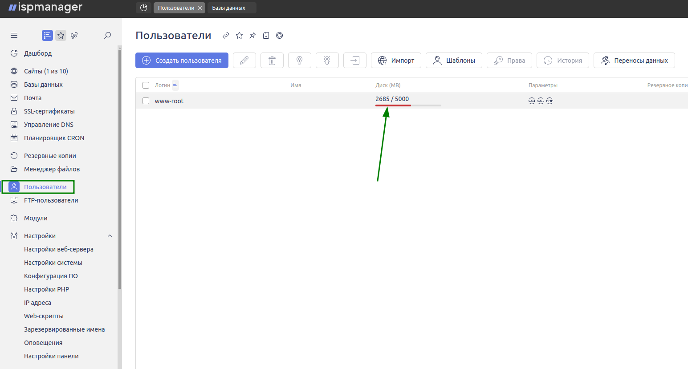Open Модули section
The height and width of the screenshot is (369, 688).
tap(36, 218)
